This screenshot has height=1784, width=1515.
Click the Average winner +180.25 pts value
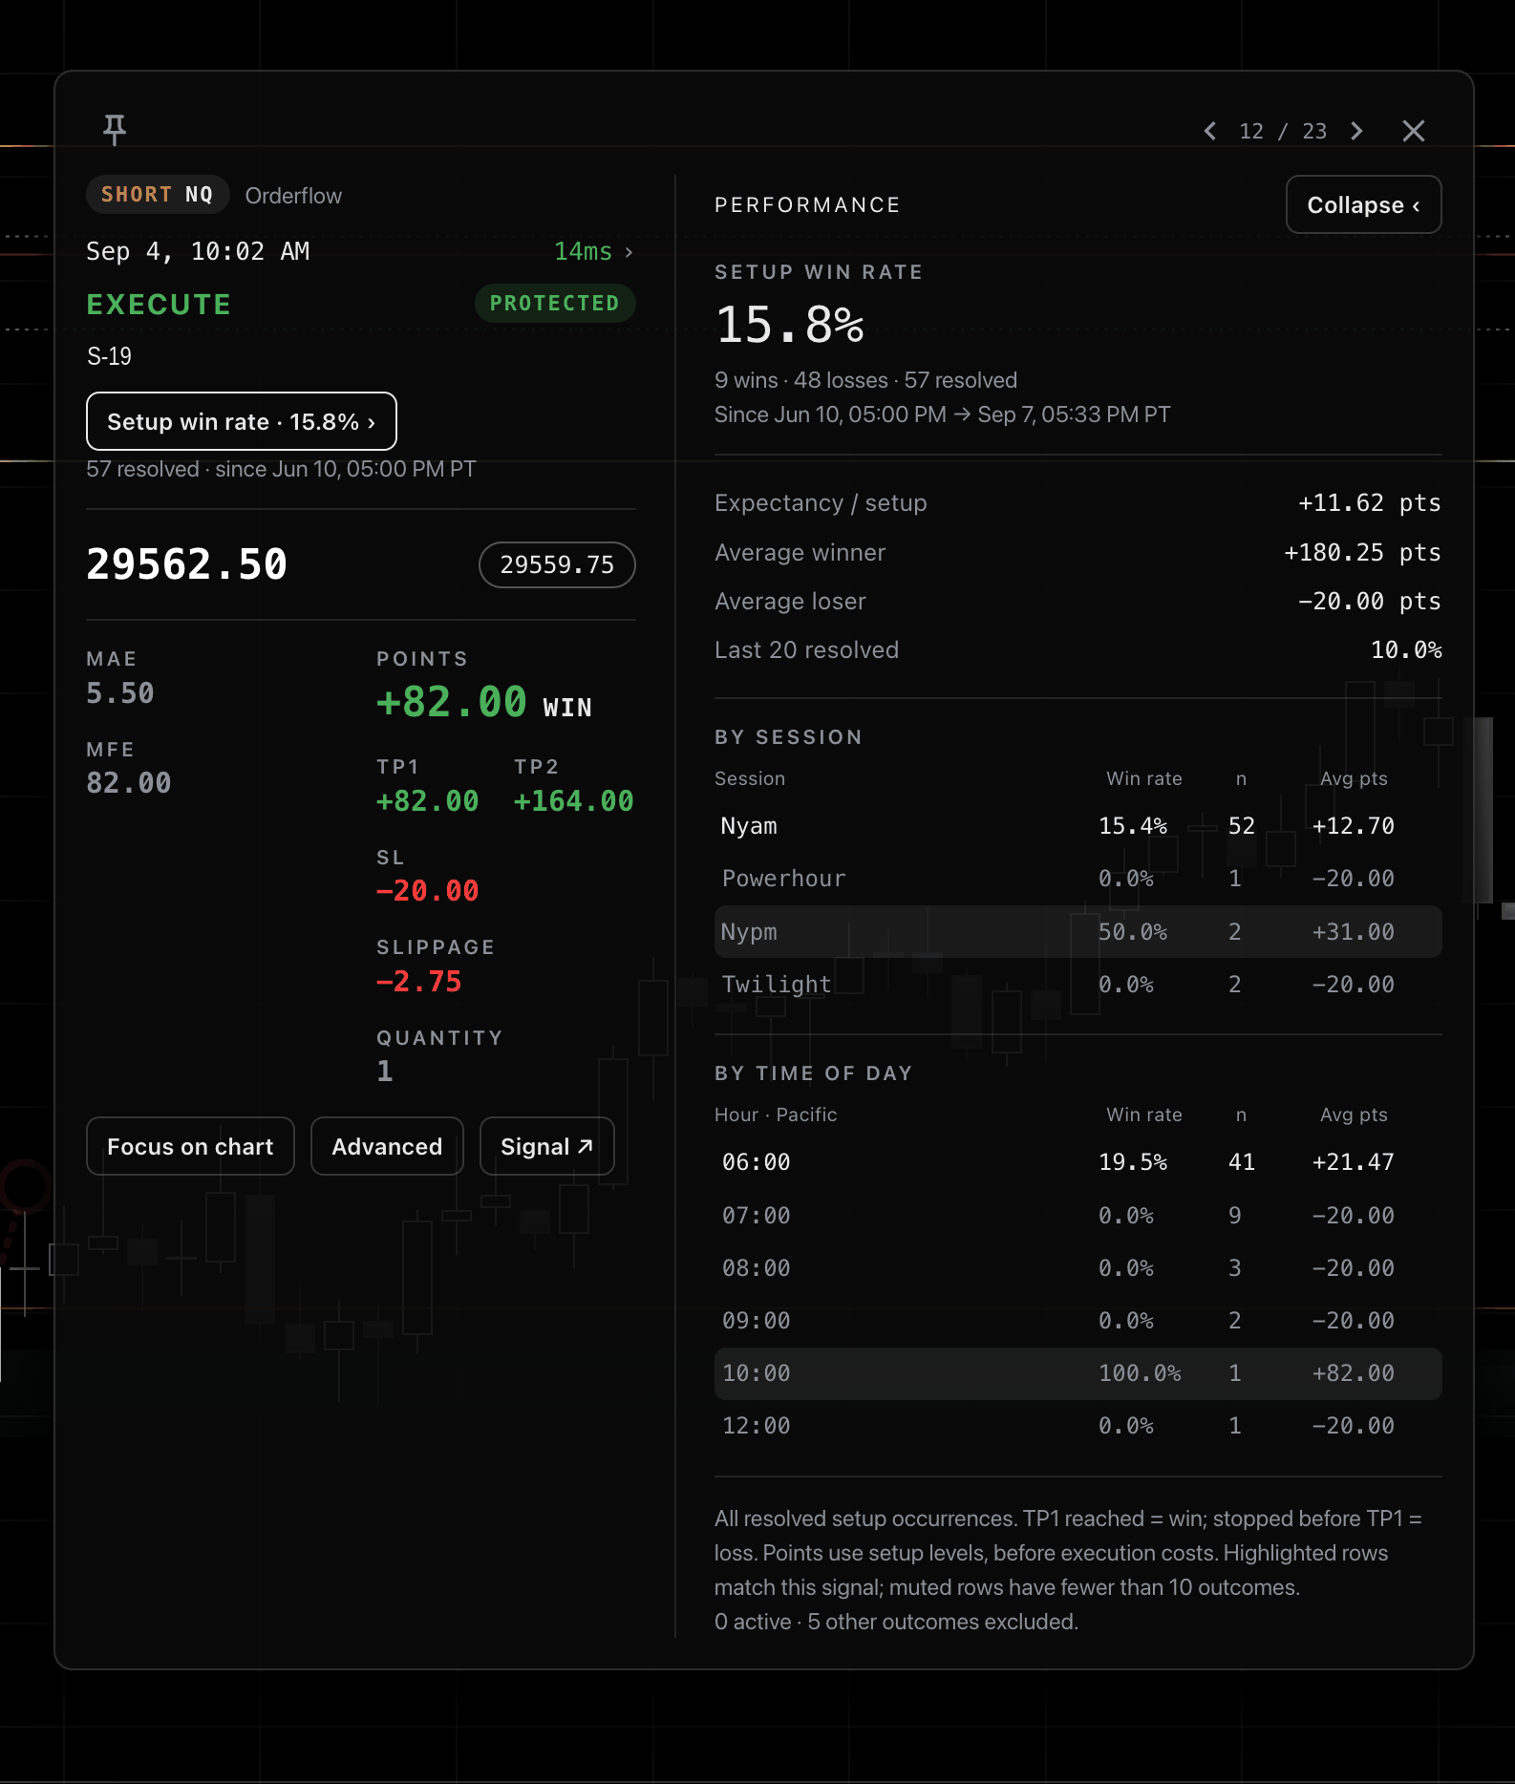point(1362,553)
